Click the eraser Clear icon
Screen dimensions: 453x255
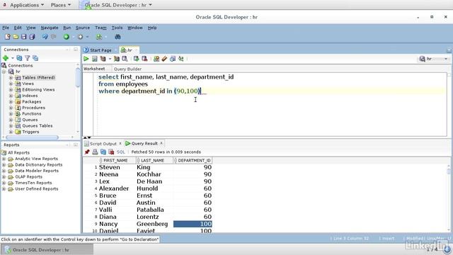(x=164, y=59)
